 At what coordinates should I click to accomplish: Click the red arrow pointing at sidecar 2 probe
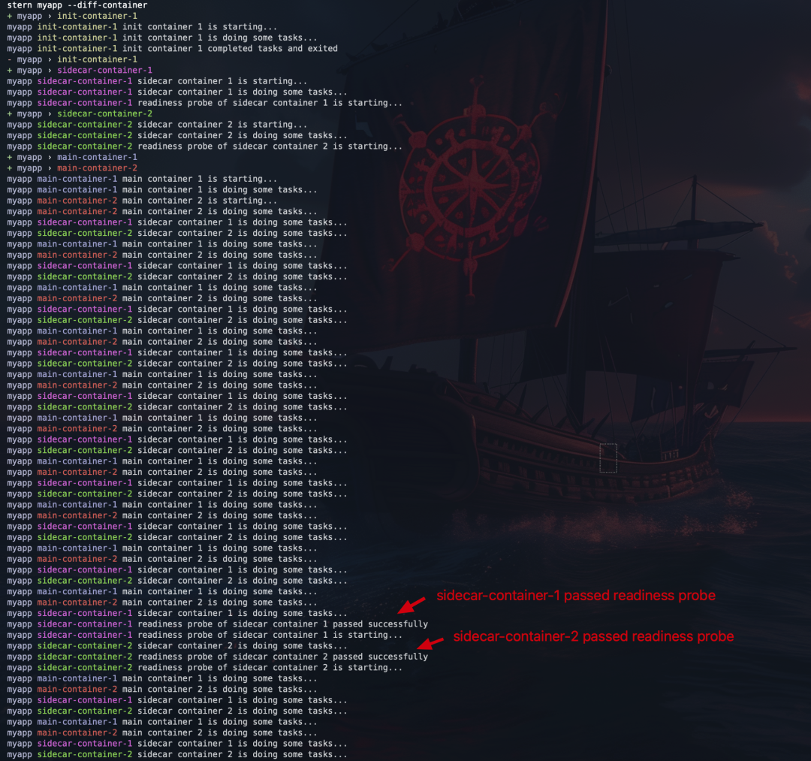[430, 643]
